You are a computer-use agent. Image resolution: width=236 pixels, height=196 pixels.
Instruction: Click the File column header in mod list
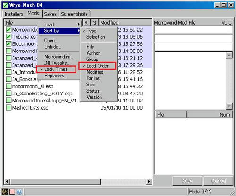tap(21, 23)
